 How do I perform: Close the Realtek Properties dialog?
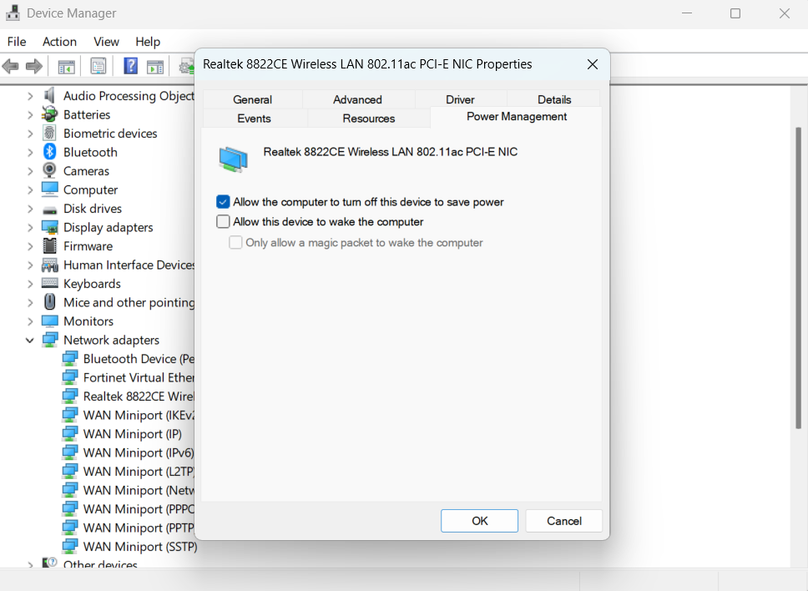click(x=593, y=64)
